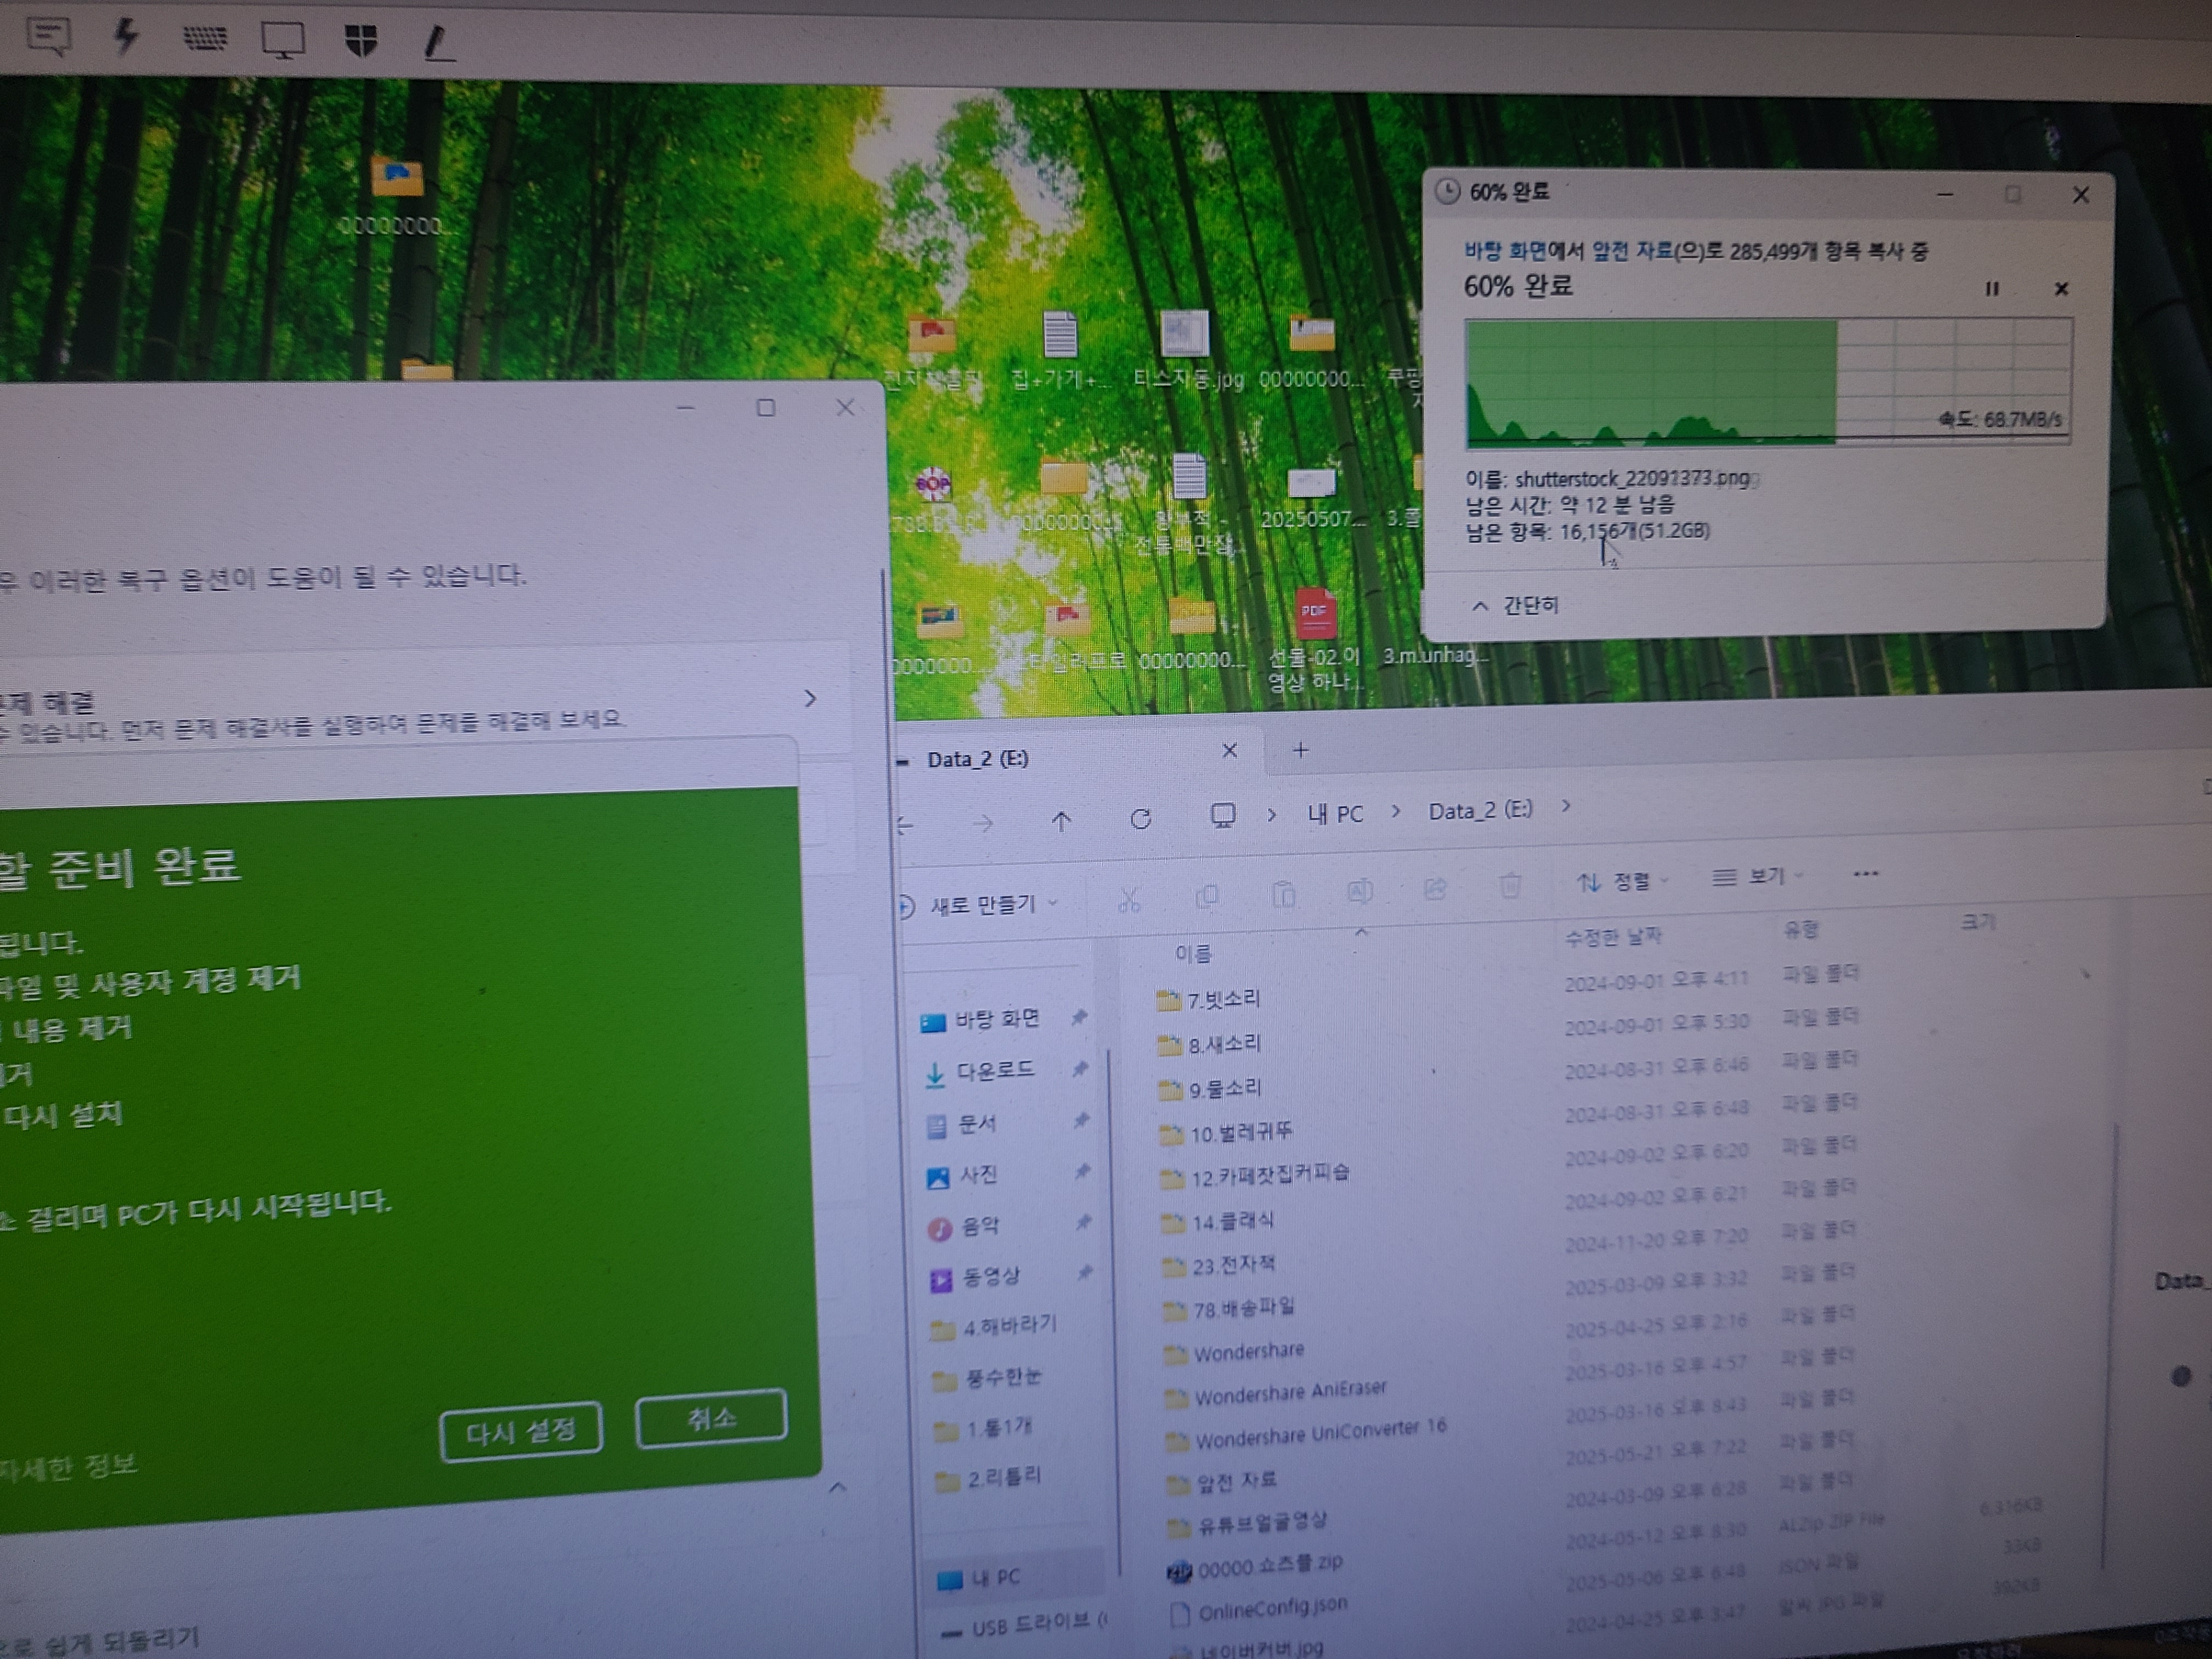Click the monitor icon in top toolbar
2212x1659 pixels.
pyautogui.click(x=283, y=40)
